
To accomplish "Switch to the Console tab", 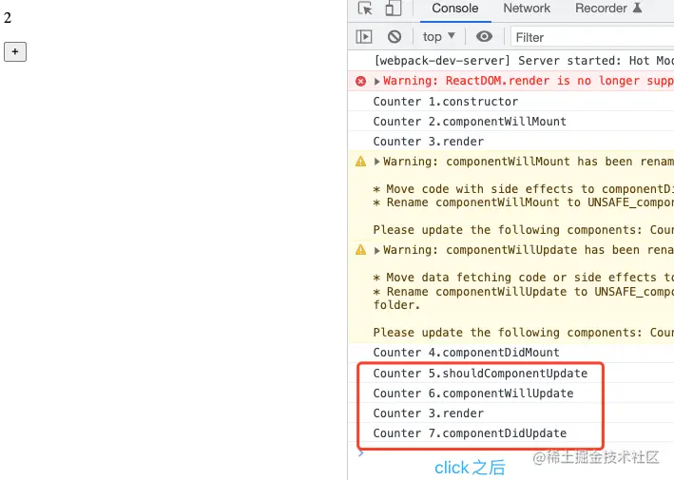I will pos(454,9).
